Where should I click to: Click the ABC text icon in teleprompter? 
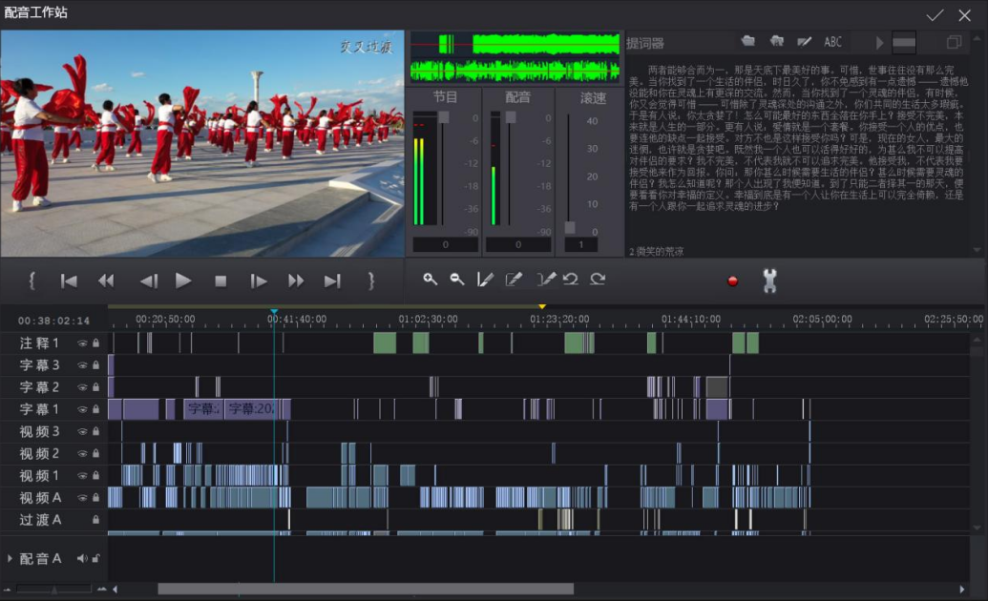point(832,42)
